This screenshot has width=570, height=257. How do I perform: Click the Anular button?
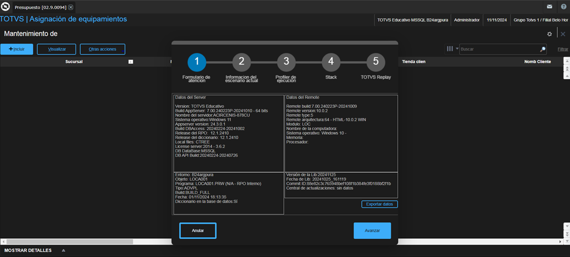tap(198, 231)
